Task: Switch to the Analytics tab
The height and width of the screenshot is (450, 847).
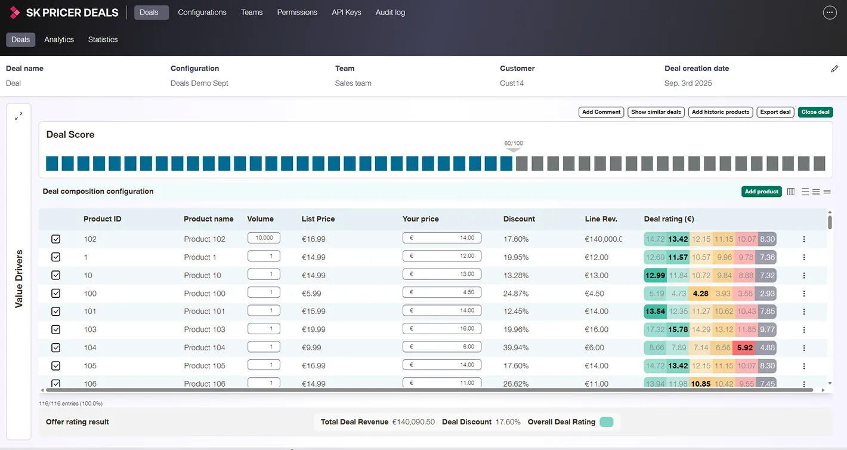Action: 59,39
